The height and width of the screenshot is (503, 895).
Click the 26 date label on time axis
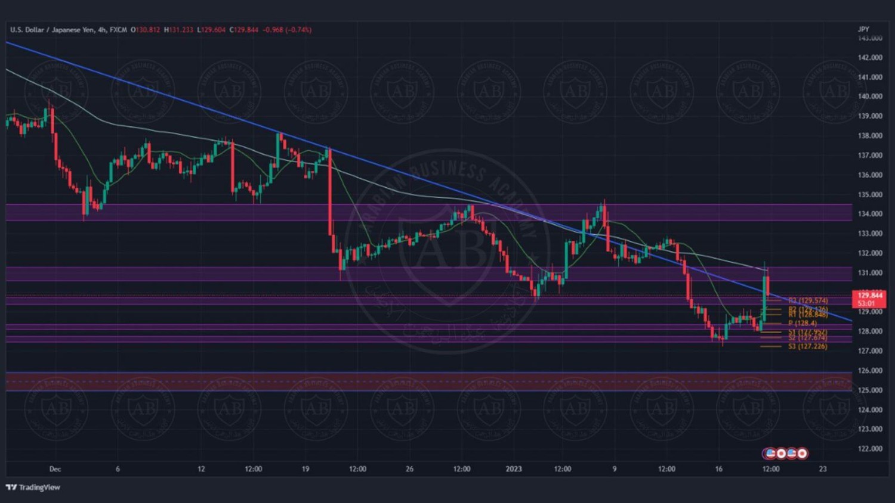(409, 469)
